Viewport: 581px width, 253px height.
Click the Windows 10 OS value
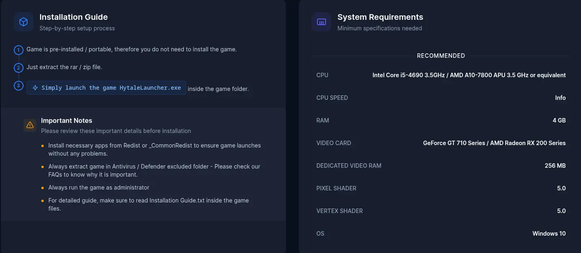click(549, 234)
